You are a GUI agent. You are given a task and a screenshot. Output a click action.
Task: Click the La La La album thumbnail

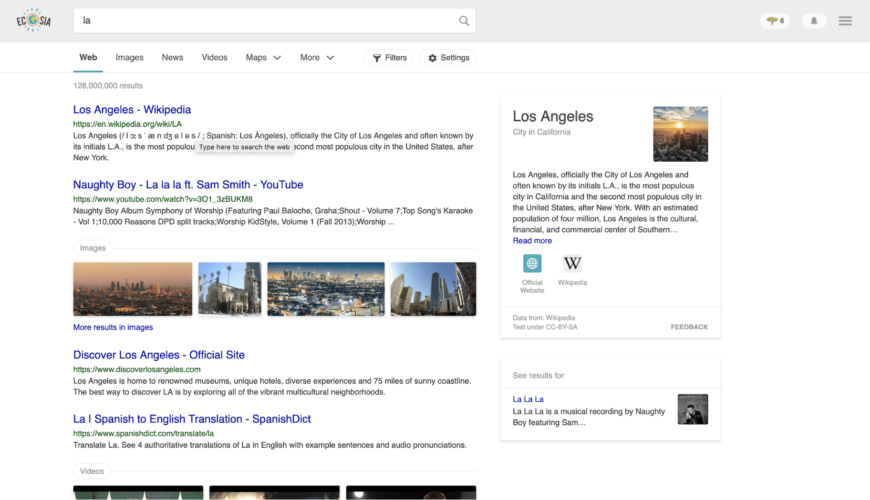point(693,409)
